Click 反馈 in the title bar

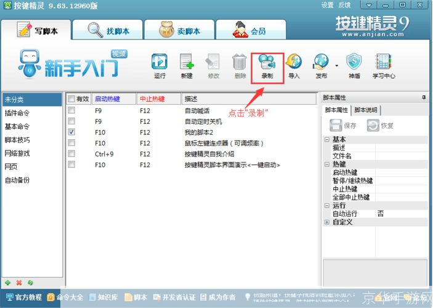tap(344, 5)
